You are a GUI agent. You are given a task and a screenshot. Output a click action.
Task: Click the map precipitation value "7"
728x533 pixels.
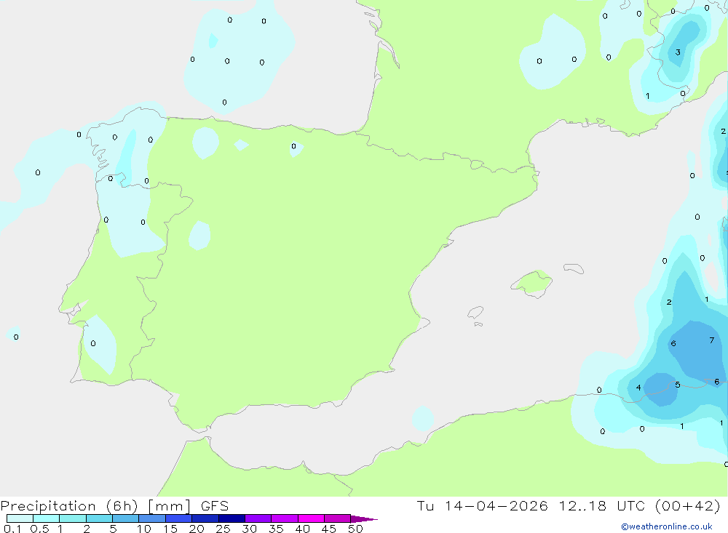click(x=712, y=340)
